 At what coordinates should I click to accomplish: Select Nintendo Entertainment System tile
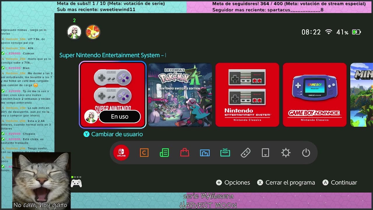[x=247, y=95]
